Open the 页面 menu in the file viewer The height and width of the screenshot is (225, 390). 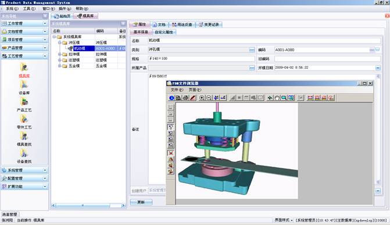click(195, 90)
